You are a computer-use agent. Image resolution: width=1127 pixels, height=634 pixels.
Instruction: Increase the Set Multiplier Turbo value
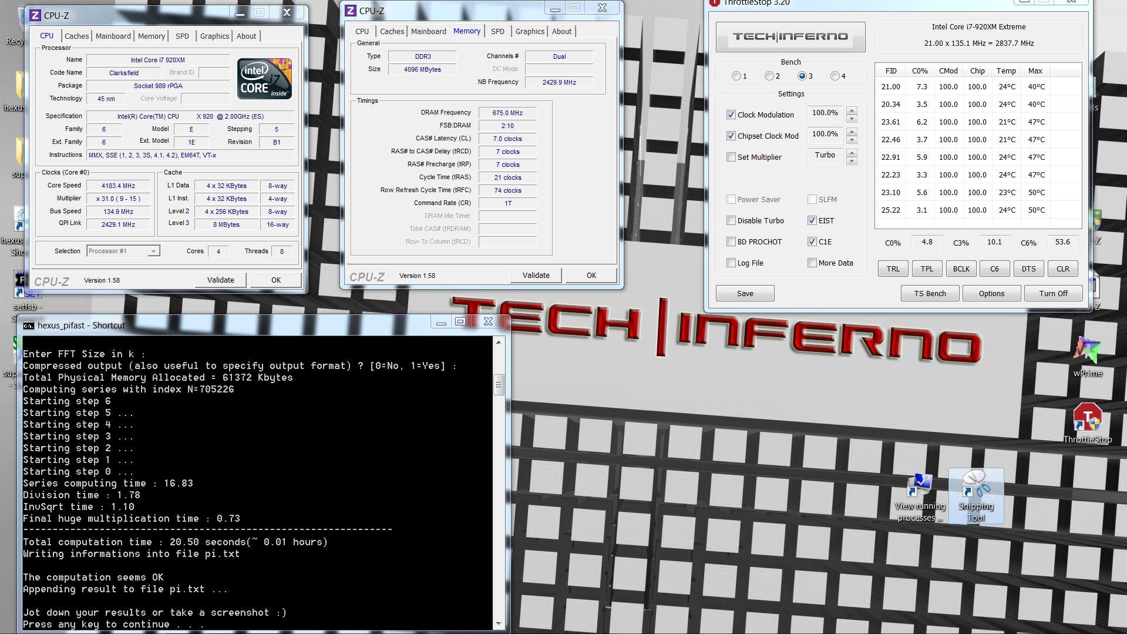pos(852,153)
